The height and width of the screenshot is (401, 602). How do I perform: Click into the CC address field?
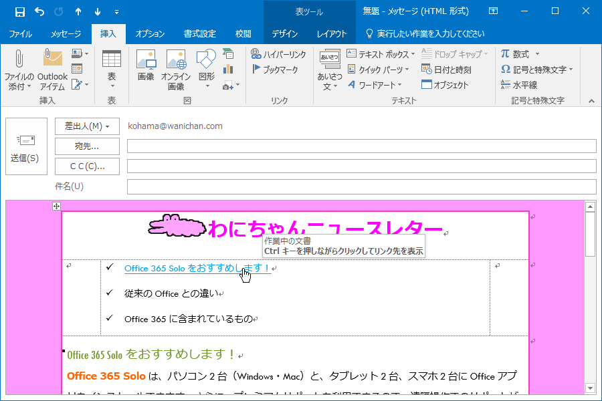point(361,166)
